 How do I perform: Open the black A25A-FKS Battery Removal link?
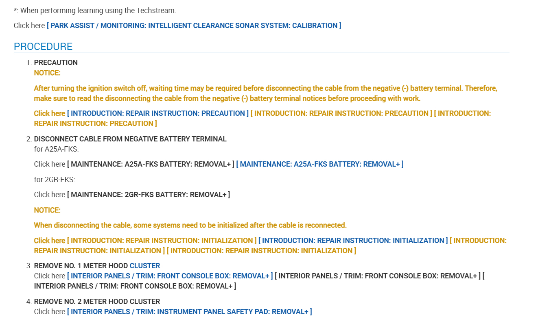coord(151,164)
